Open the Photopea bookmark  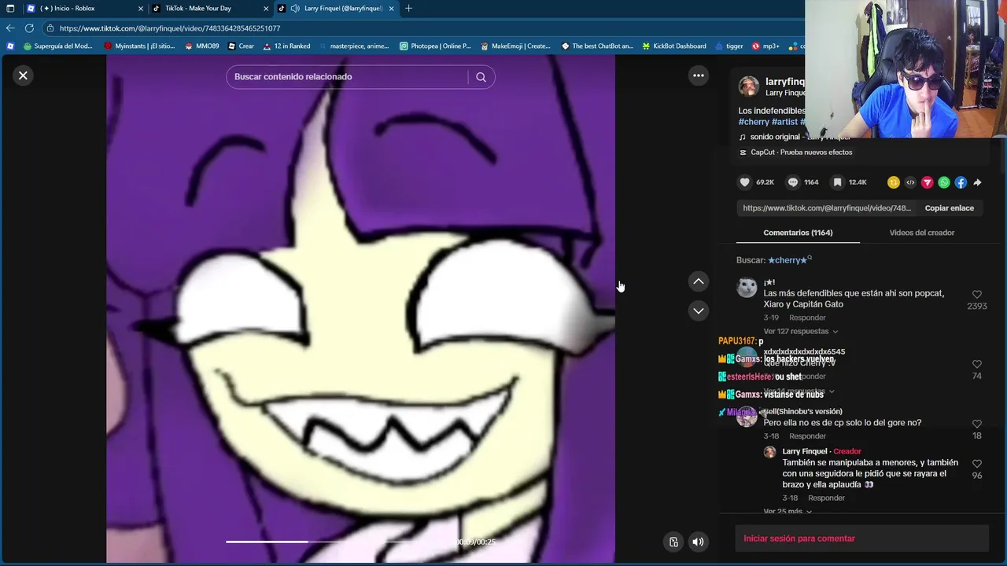pyautogui.click(x=435, y=46)
